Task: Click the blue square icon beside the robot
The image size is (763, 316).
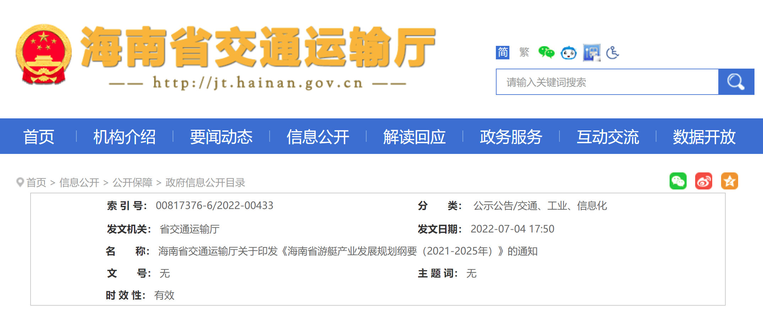Action: 591,53
